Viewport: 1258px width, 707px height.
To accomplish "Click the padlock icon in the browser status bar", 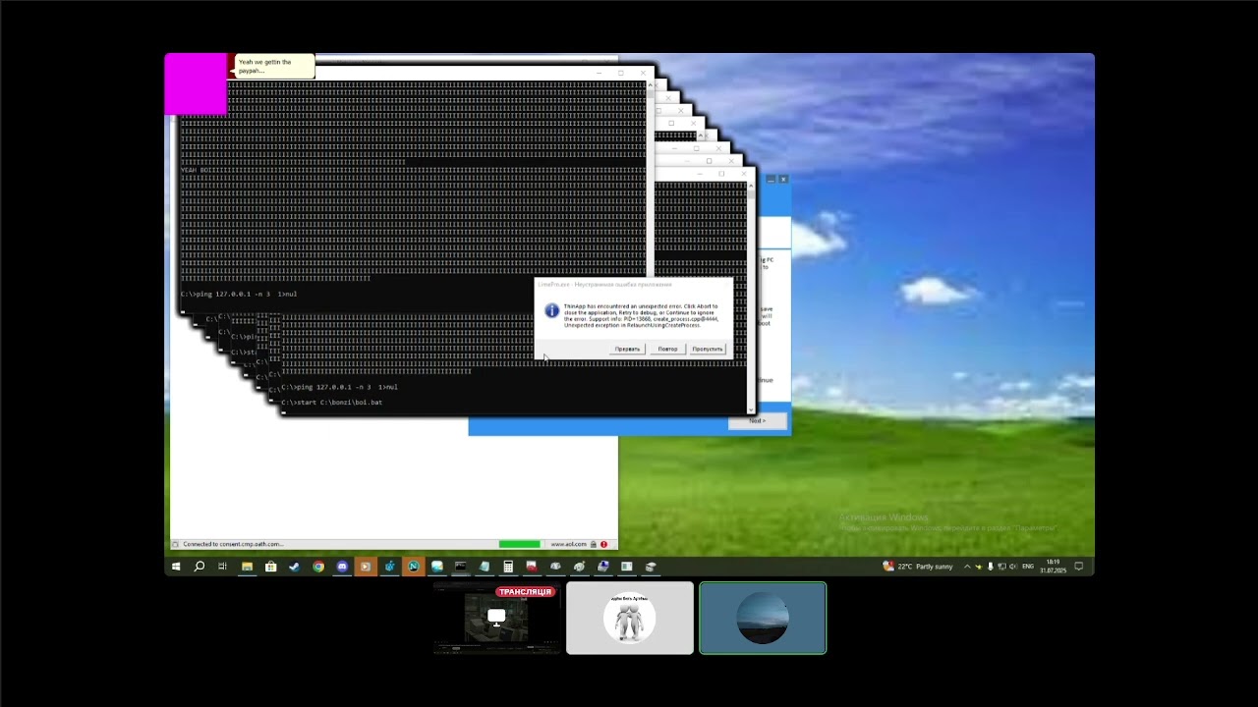I will (593, 544).
